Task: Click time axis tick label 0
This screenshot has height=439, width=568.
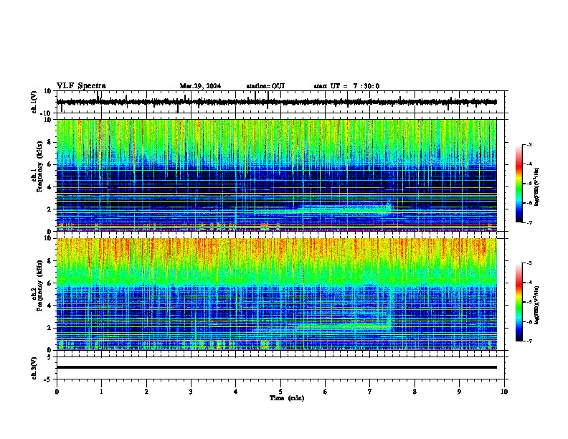Action: pyautogui.click(x=57, y=392)
